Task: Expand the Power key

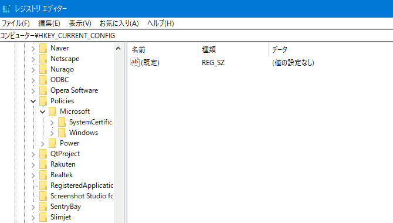Action: (42, 144)
